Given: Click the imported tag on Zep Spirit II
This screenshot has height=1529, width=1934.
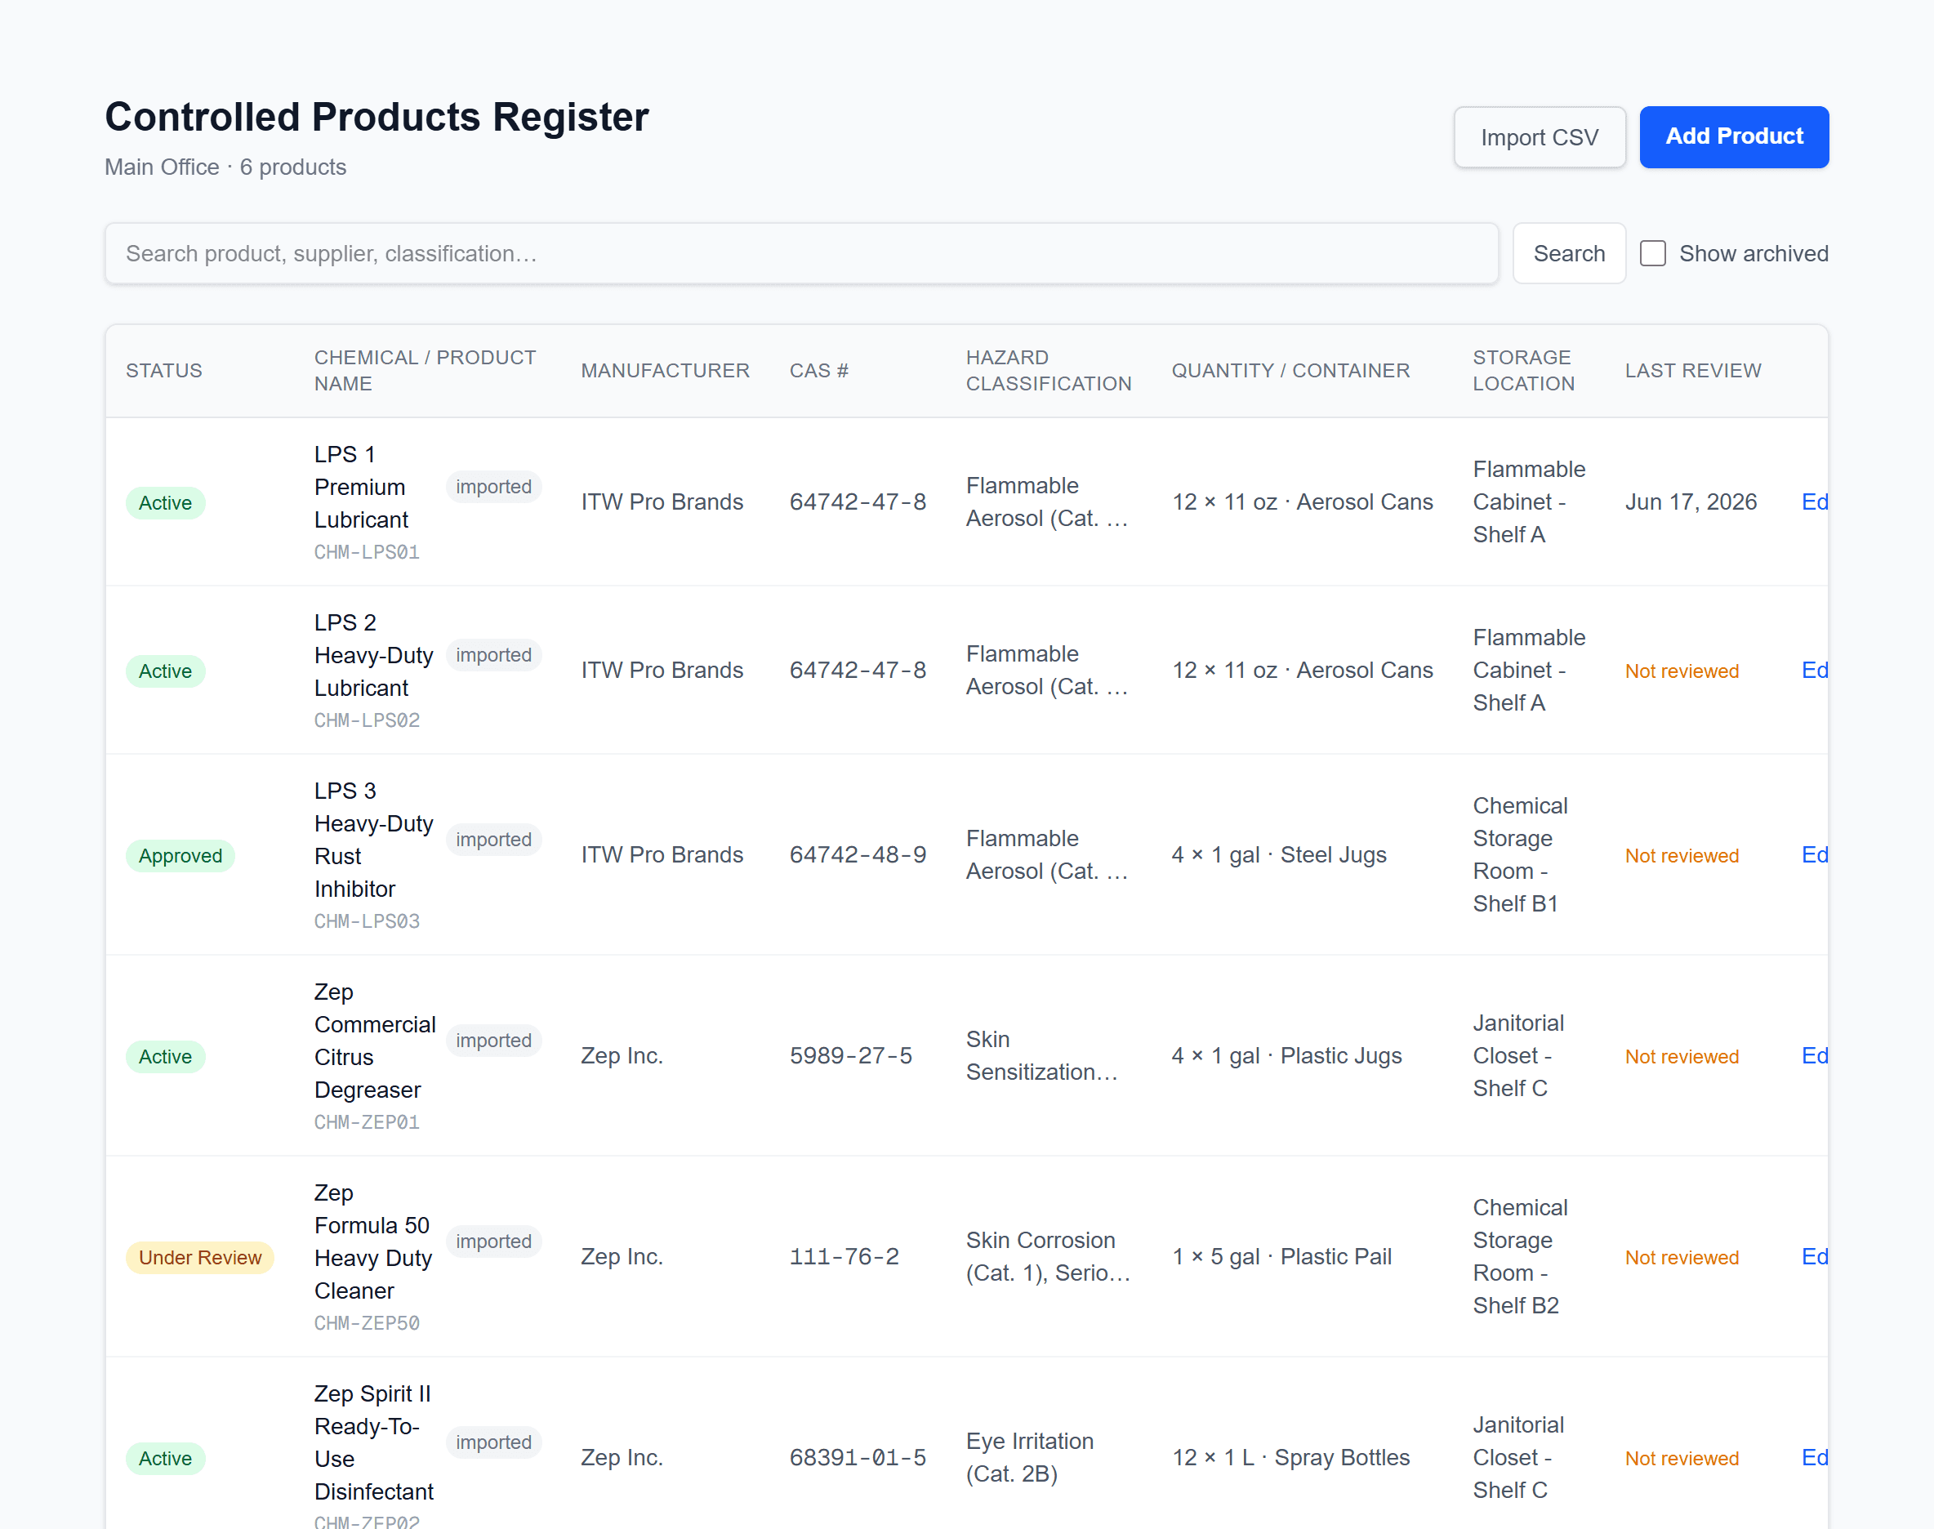Looking at the screenshot, I should 493,1443.
